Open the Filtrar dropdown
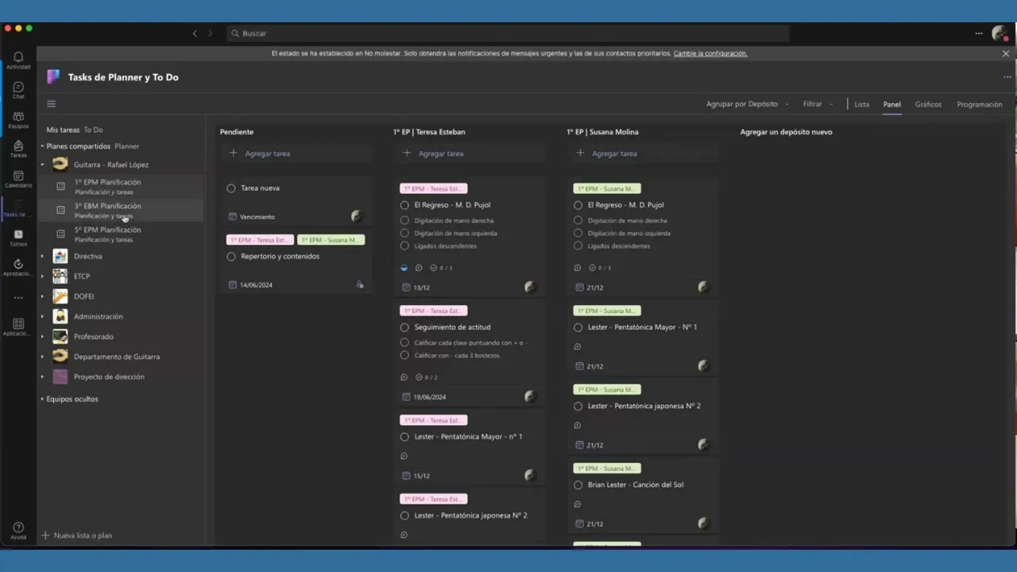 [x=818, y=104]
